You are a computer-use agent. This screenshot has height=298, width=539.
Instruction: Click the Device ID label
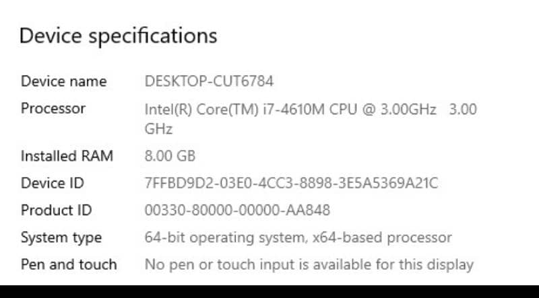point(53,183)
